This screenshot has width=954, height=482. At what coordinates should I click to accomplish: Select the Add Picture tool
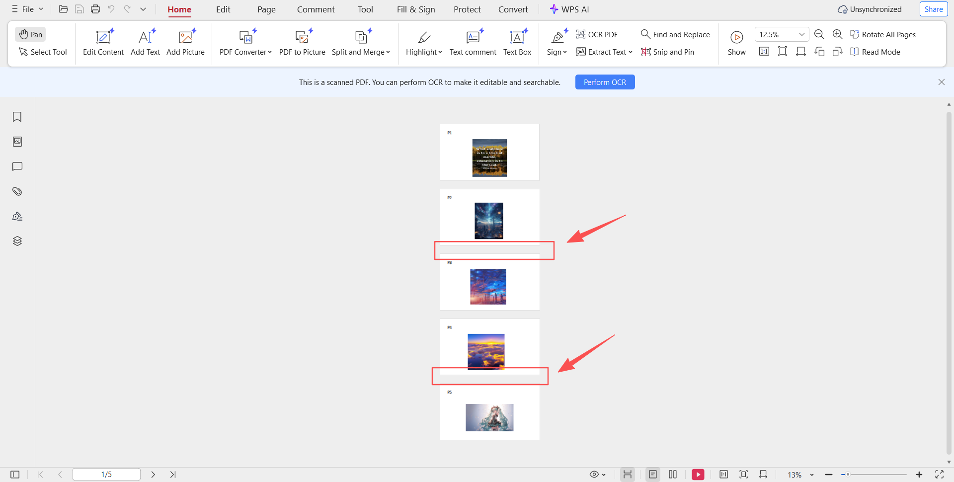tap(185, 43)
